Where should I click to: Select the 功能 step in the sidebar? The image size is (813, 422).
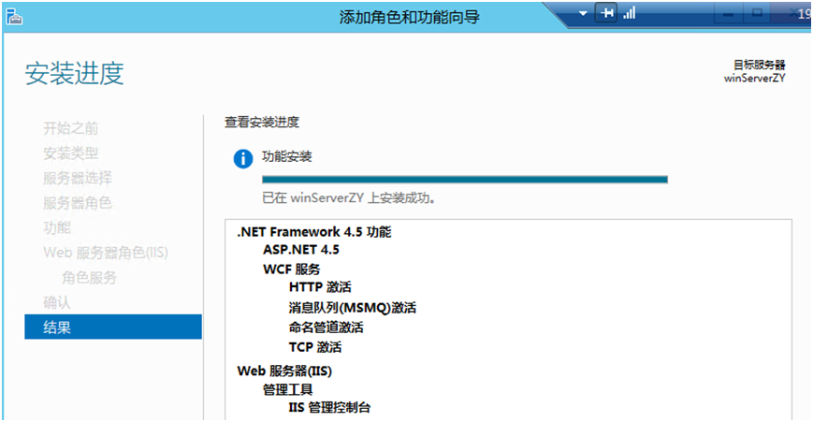pos(56,227)
